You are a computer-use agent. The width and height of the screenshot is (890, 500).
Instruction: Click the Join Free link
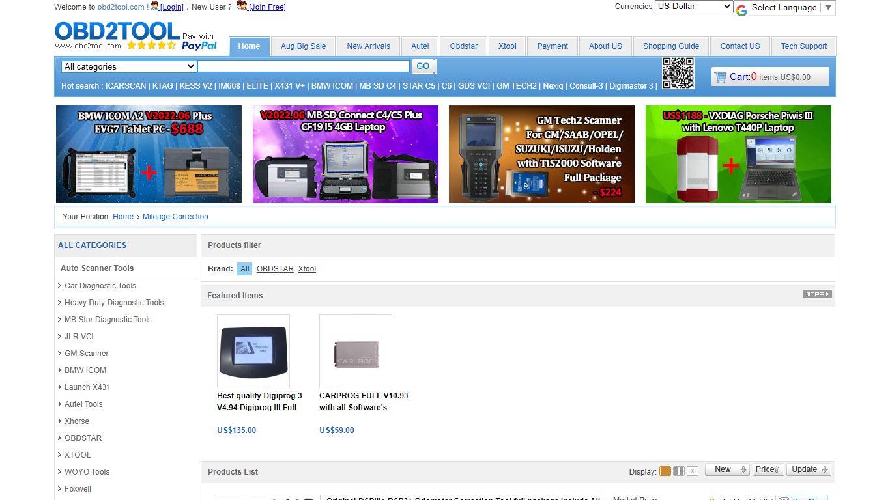click(x=267, y=7)
